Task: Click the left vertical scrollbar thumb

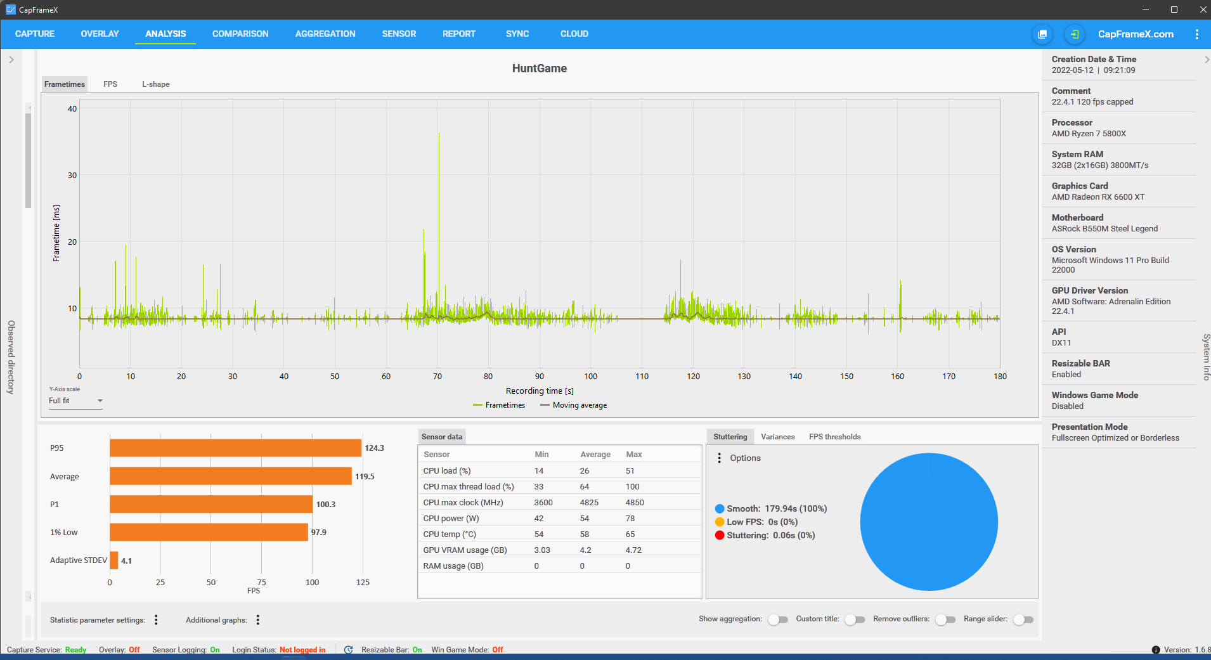Action: click(28, 160)
